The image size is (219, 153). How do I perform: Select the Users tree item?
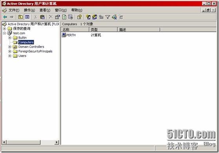[22, 56]
